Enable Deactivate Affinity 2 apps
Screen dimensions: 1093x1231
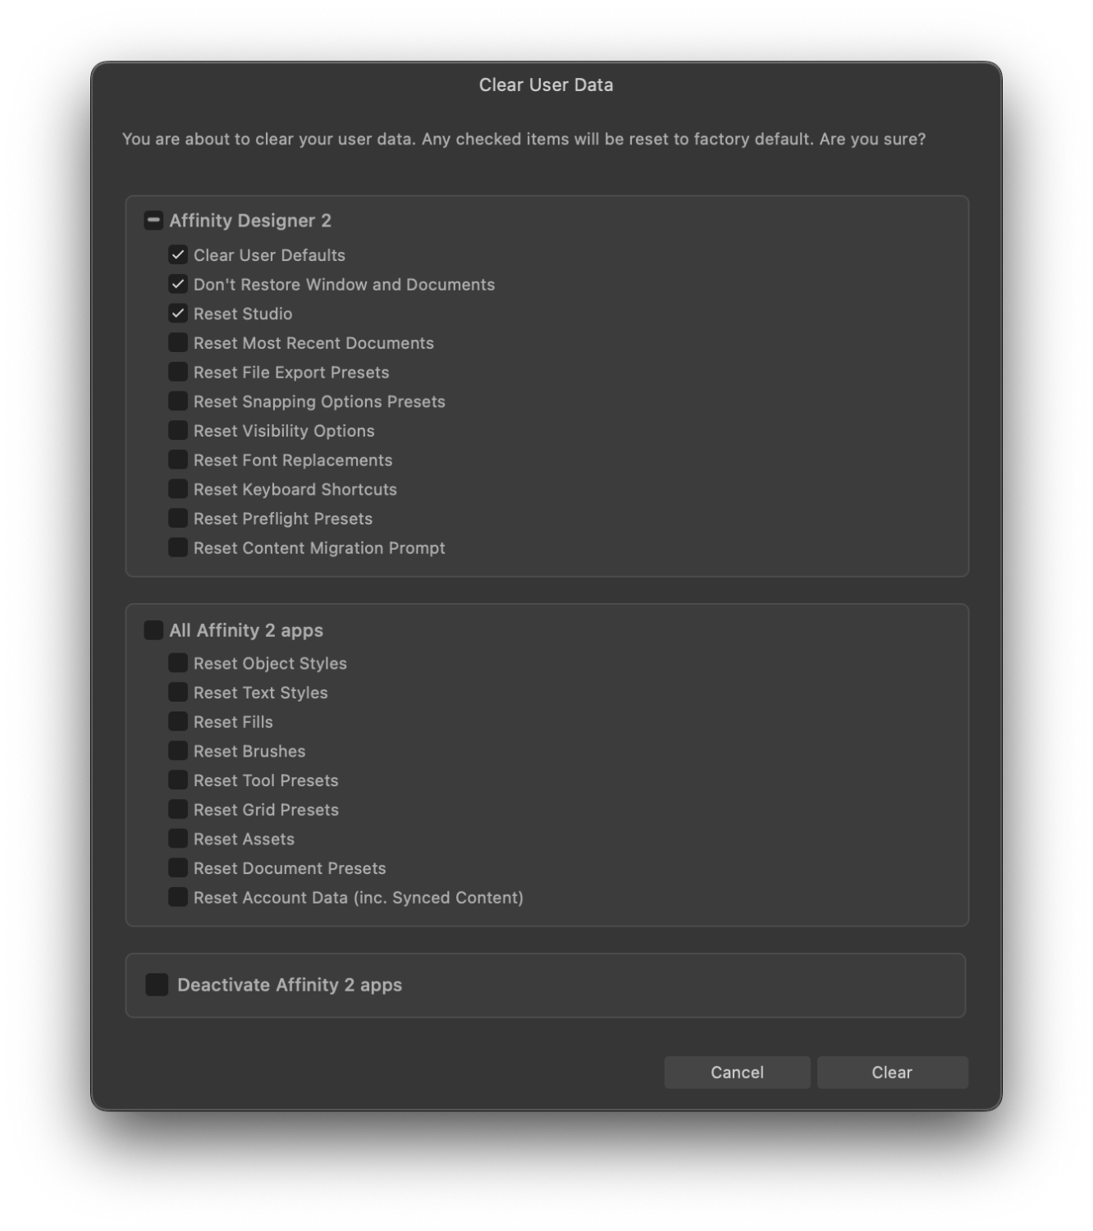[156, 985]
